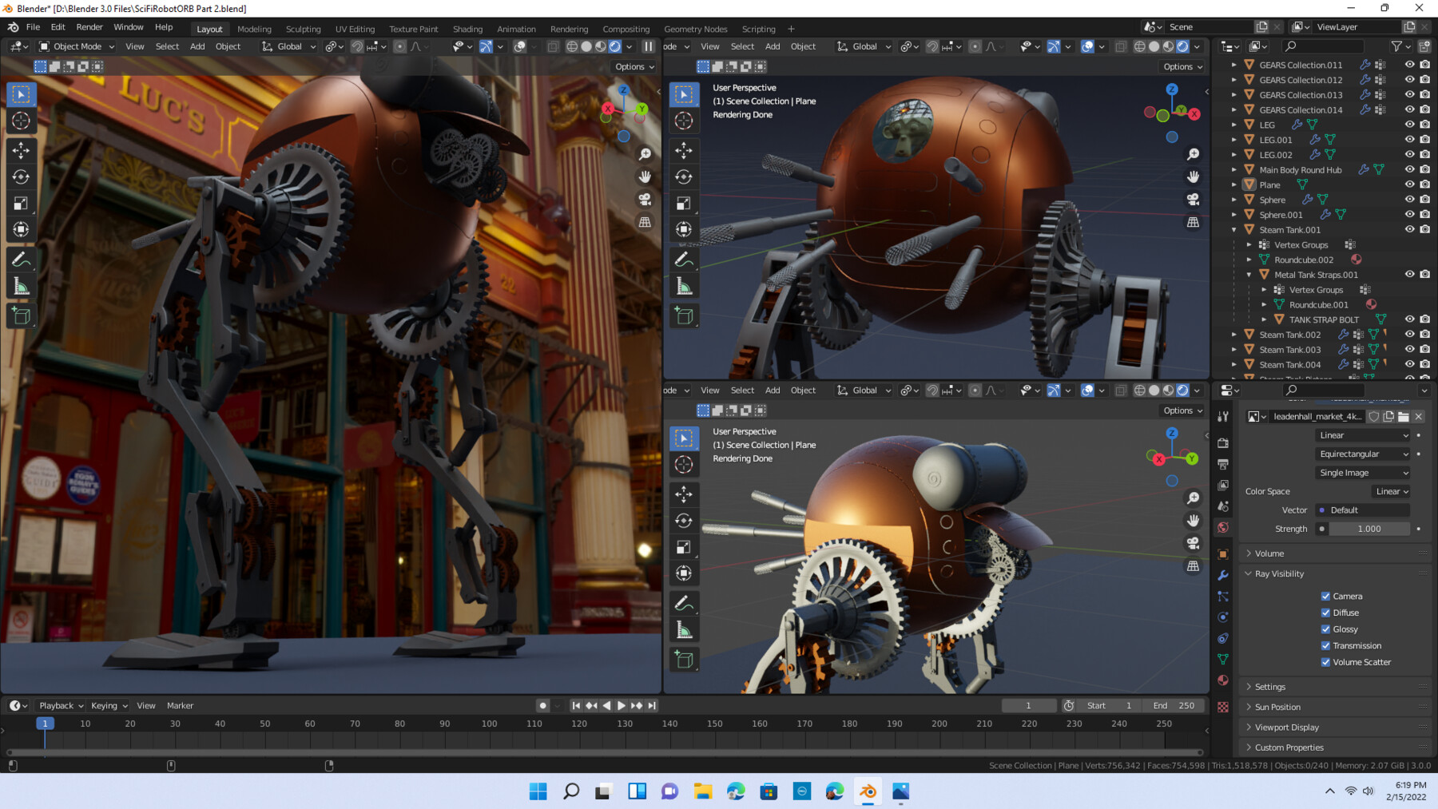
Task: Select the Move tool in left viewport toolbar
Action: pos(22,149)
